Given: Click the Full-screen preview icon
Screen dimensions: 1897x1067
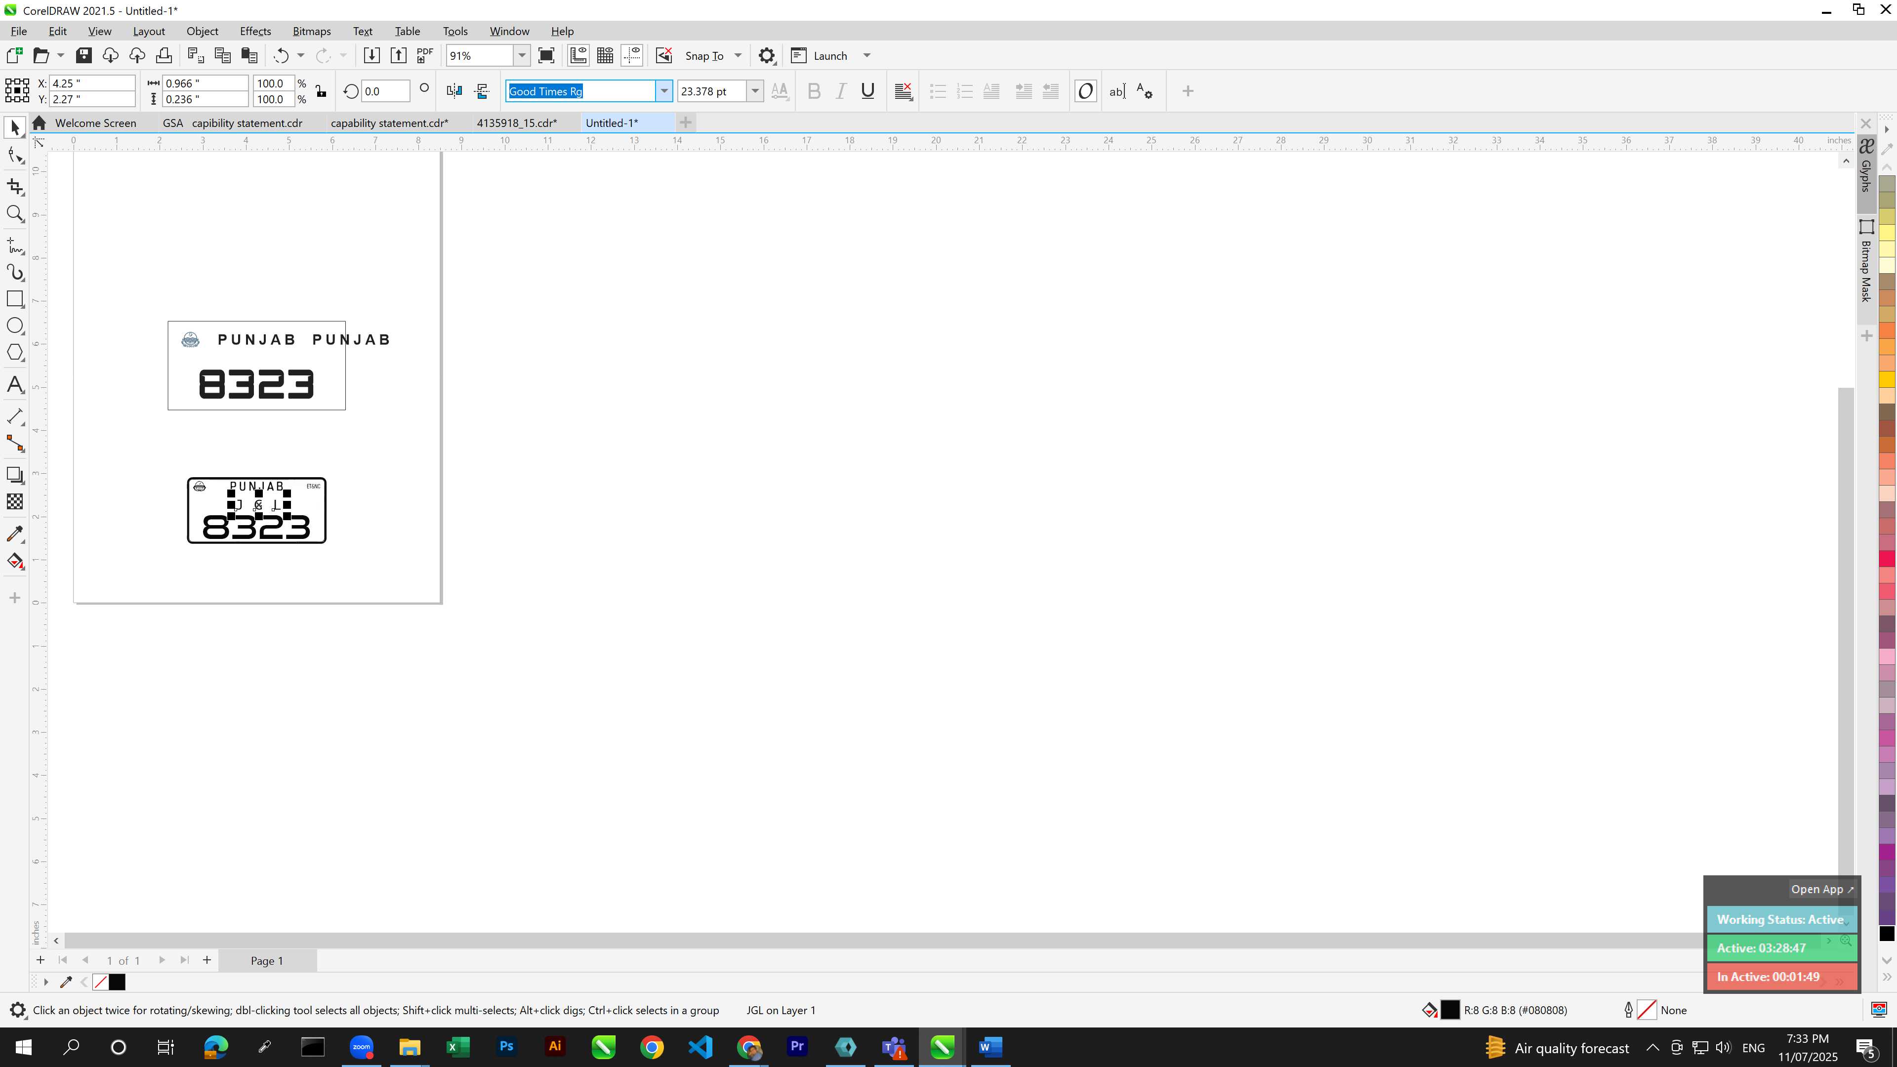Looking at the screenshot, I should (546, 55).
